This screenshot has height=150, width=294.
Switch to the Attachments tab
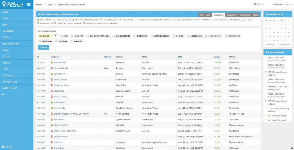tap(245, 15)
